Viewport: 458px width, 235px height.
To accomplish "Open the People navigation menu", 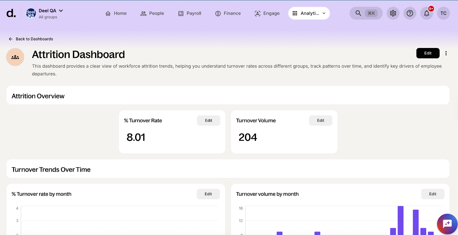I will pos(152,13).
